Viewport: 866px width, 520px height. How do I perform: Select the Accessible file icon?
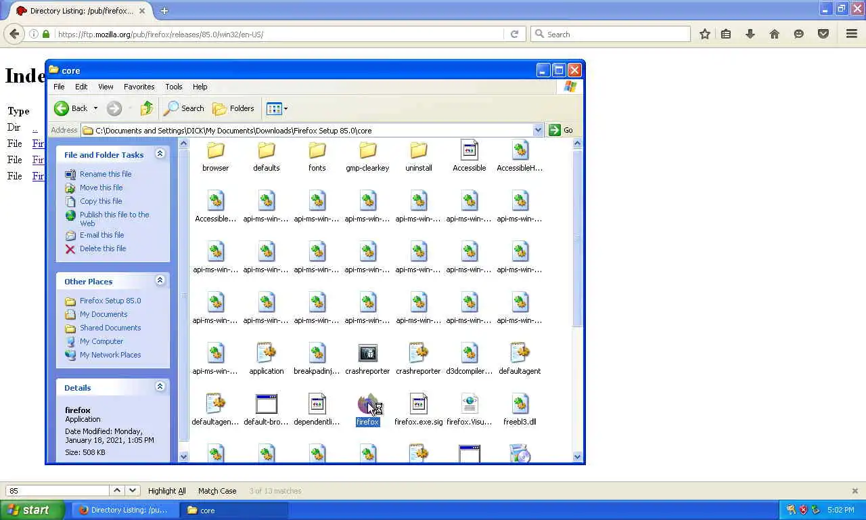(x=469, y=150)
